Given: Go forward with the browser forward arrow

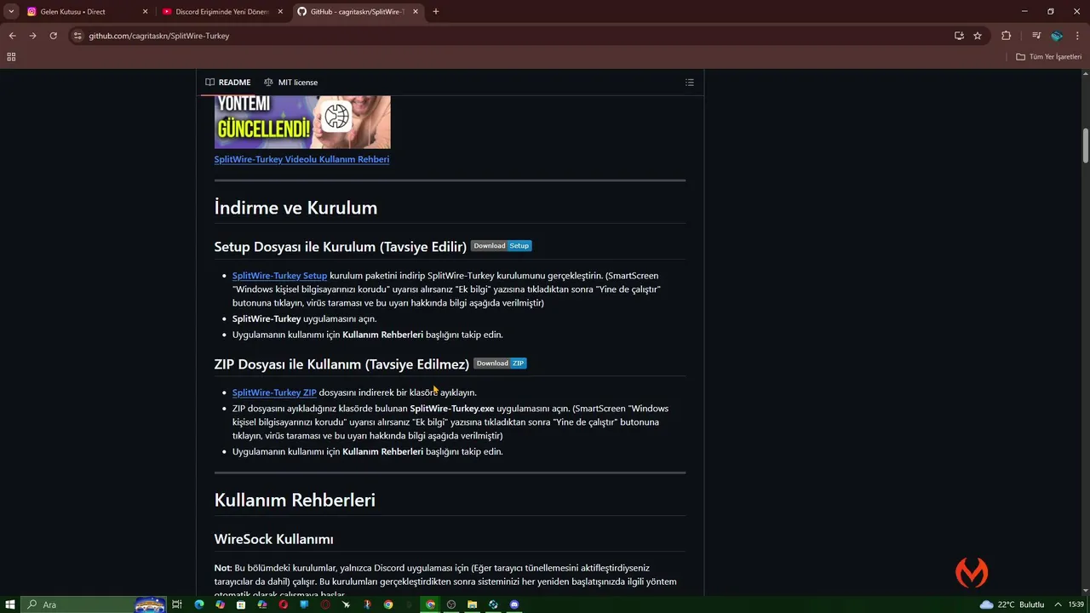Looking at the screenshot, I should point(32,36).
